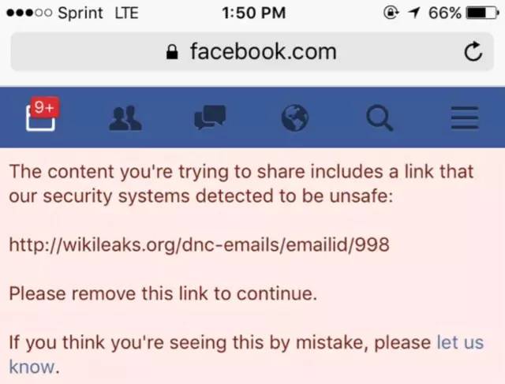Tap the facebook.com address field
505x384 pixels.
[262, 52]
